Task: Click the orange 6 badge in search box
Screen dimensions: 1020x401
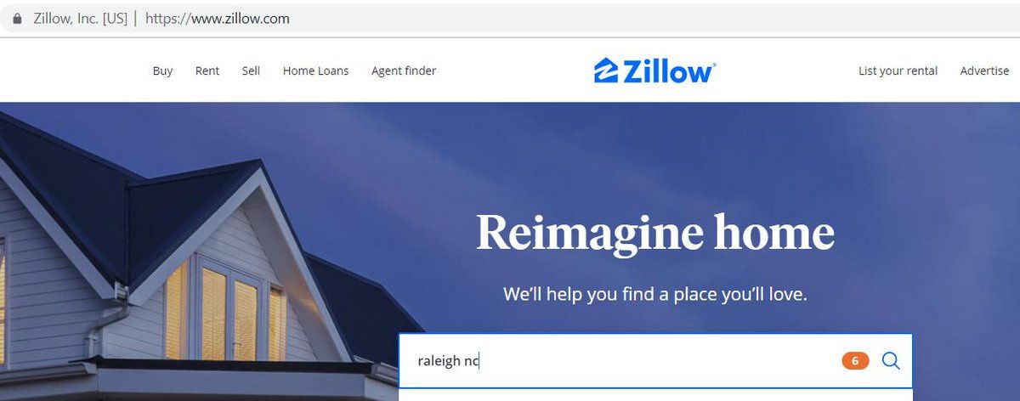Action: (x=855, y=361)
